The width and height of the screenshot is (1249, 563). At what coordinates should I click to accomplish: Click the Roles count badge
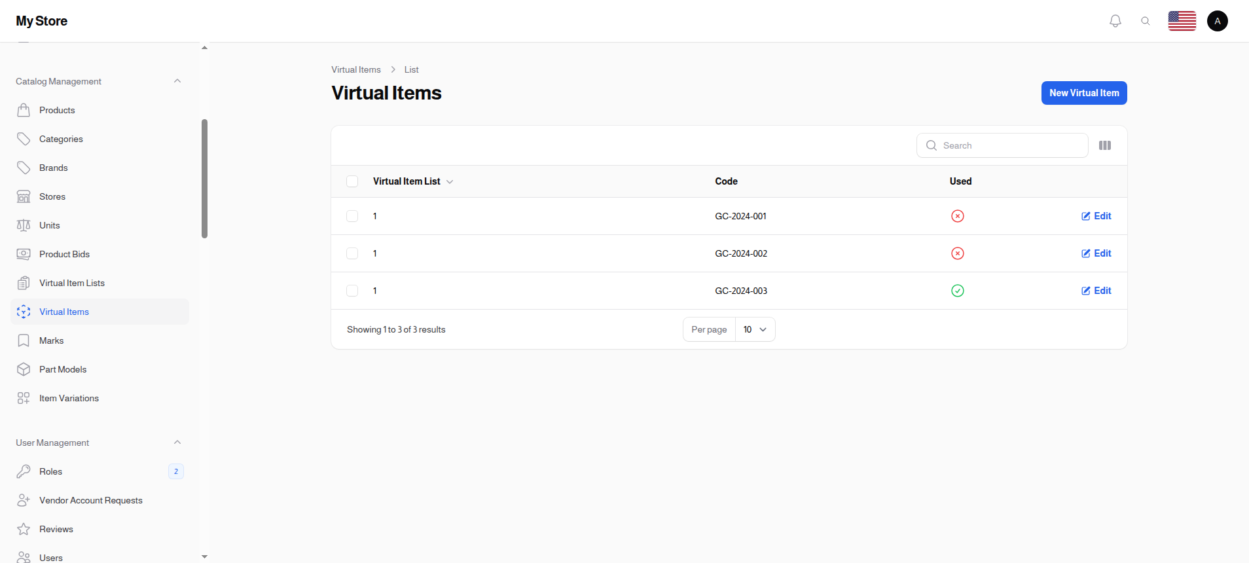(176, 471)
